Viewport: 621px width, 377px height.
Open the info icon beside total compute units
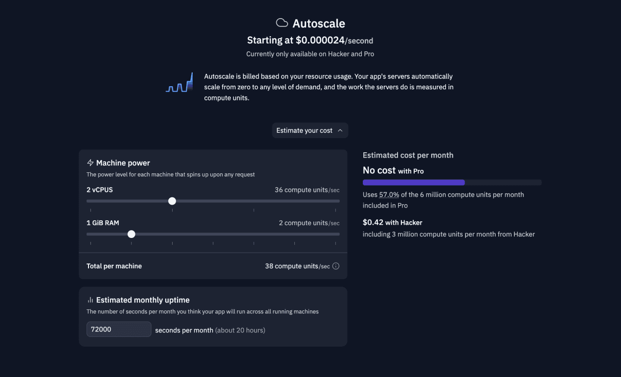[336, 266]
